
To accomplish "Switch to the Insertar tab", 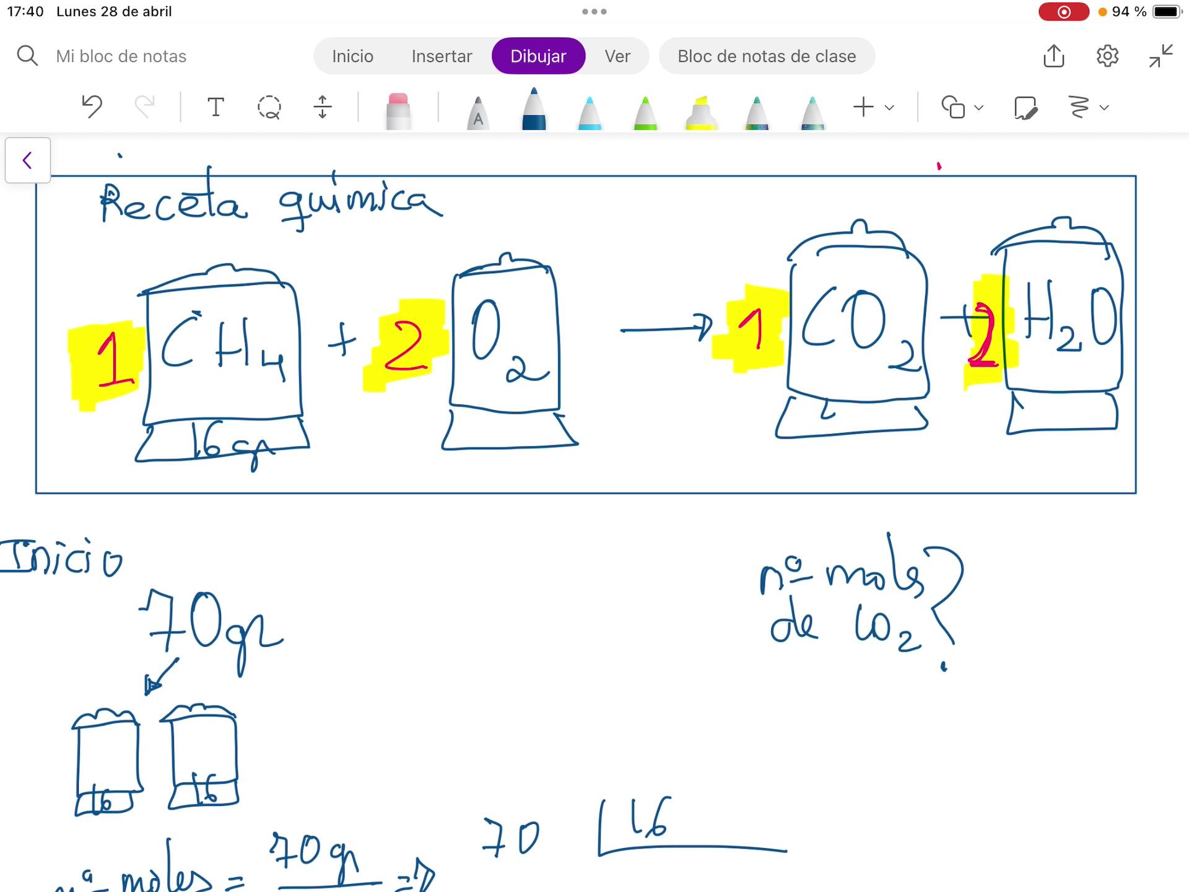I will coord(442,56).
